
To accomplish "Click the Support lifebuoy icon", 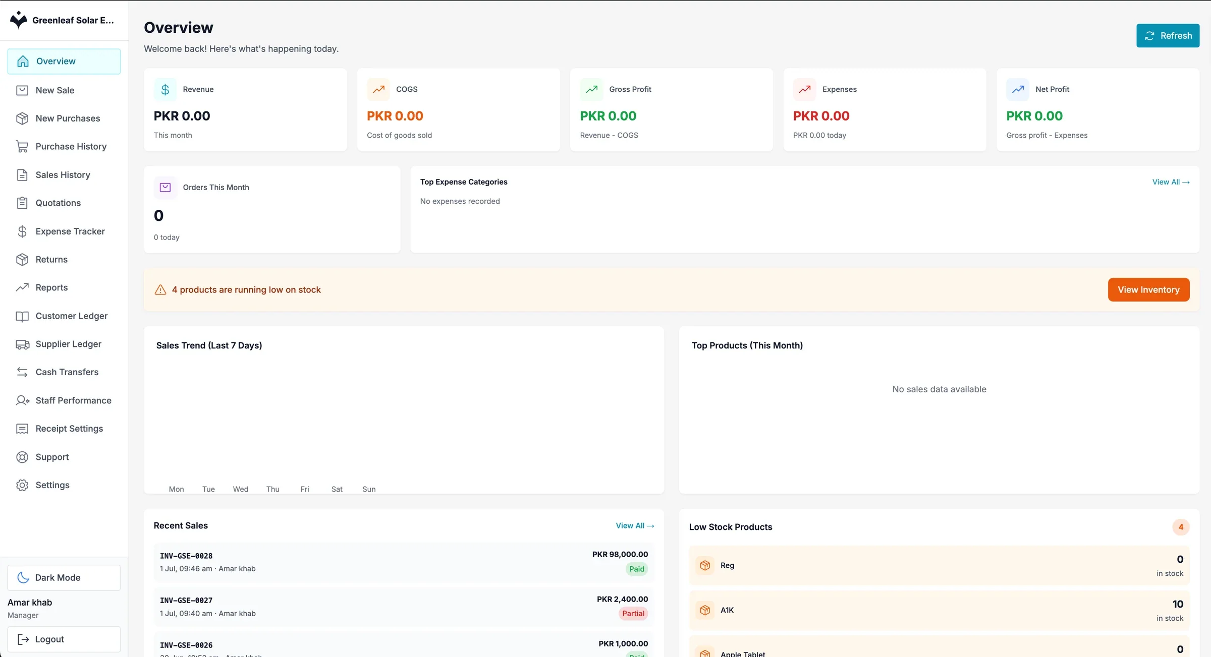I will click(x=22, y=457).
